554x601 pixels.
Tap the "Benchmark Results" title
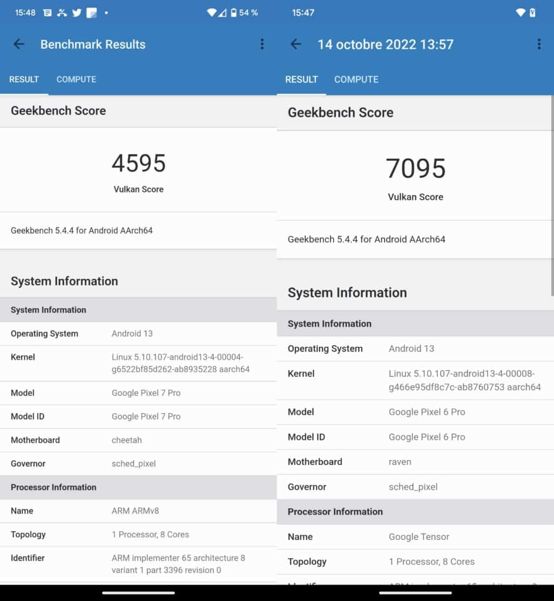(x=93, y=45)
